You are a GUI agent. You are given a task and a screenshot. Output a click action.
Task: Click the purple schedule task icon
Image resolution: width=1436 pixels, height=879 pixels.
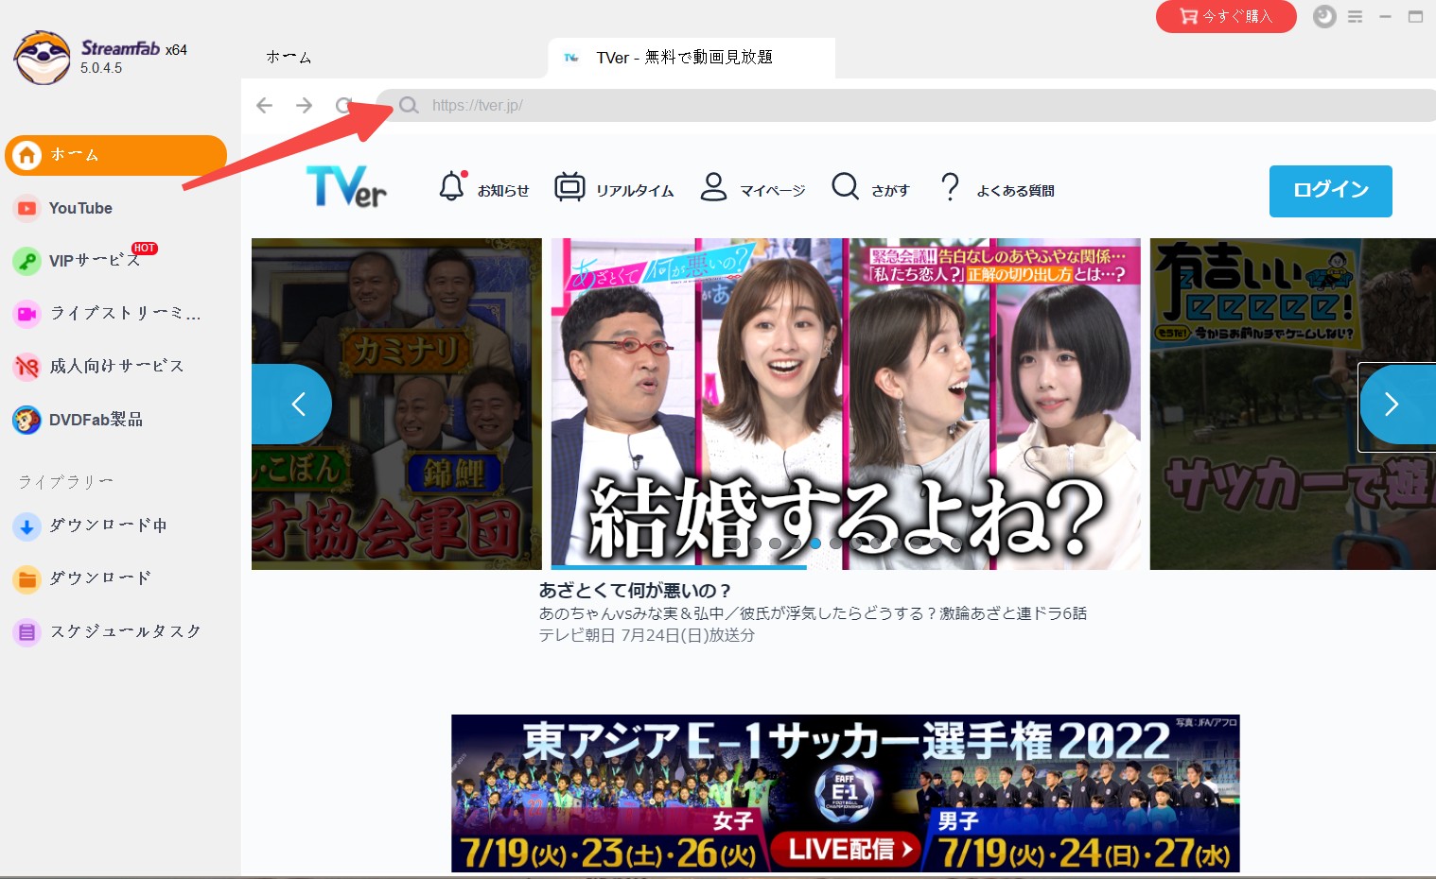pyautogui.click(x=26, y=632)
